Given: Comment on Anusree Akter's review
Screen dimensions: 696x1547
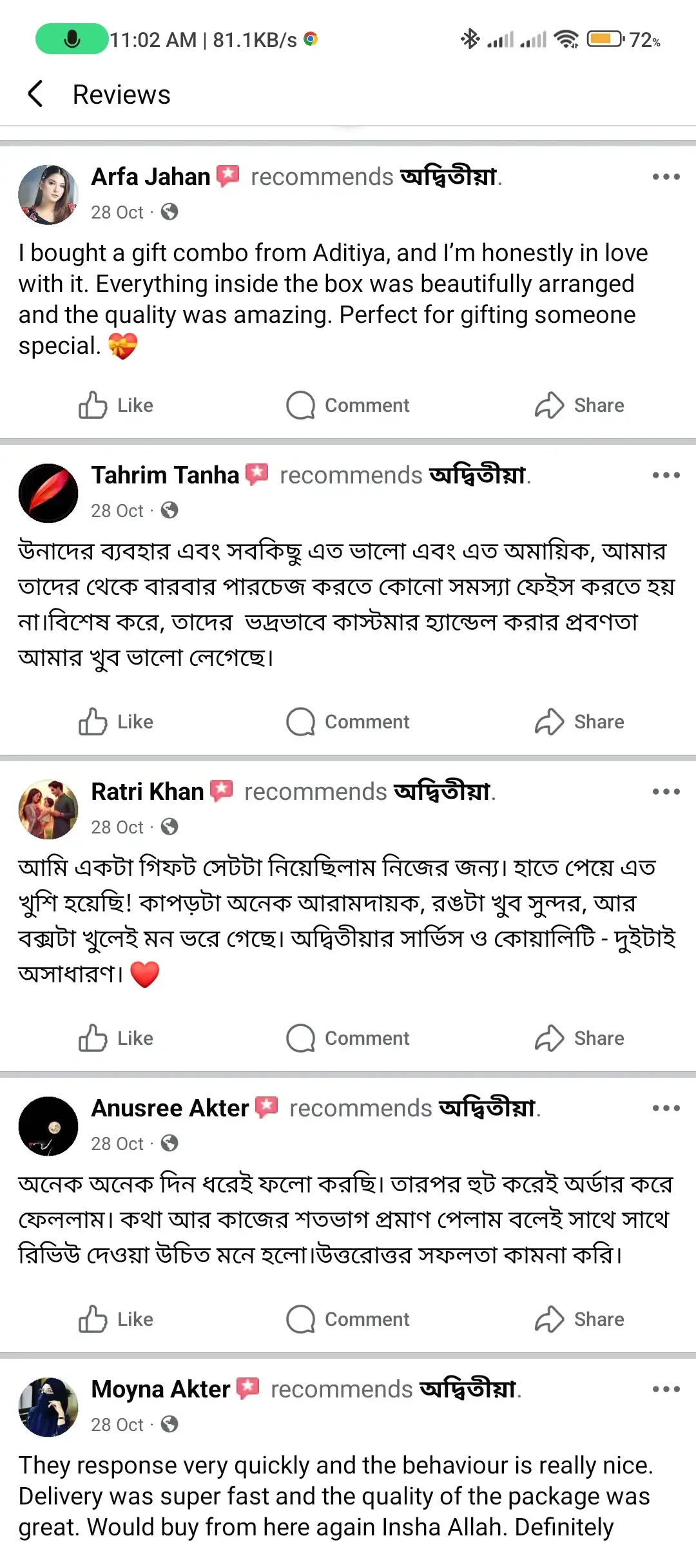Looking at the screenshot, I should [x=348, y=1319].
